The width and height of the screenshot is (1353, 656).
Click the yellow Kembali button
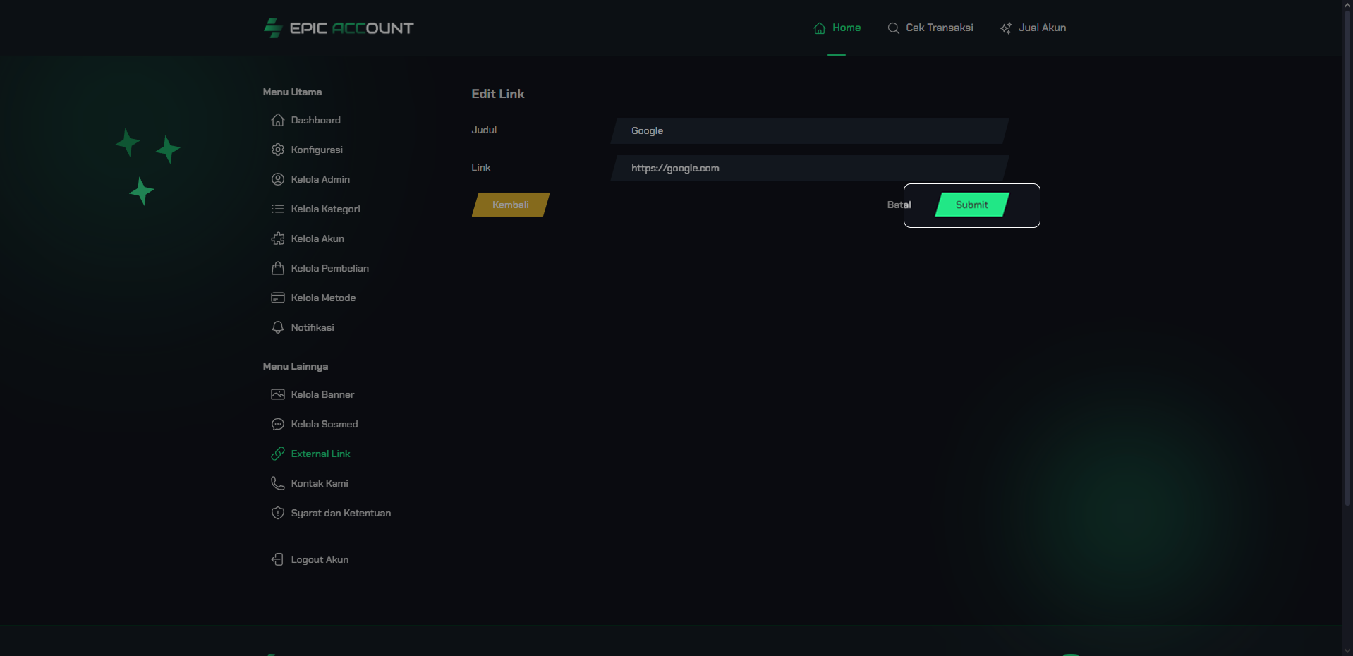tap(511, 205)
